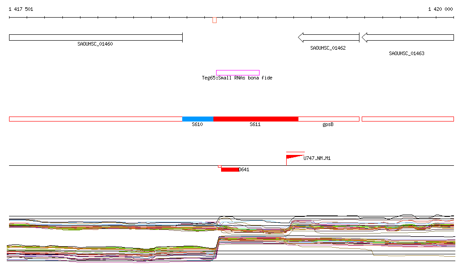This screenshot has width=463, height=276.
Task: Click the SAOUHSC_01462 text label
Action: tap(328, 48)
